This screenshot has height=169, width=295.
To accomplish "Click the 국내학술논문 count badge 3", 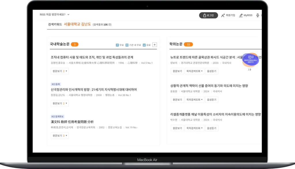I will [75, 44].
